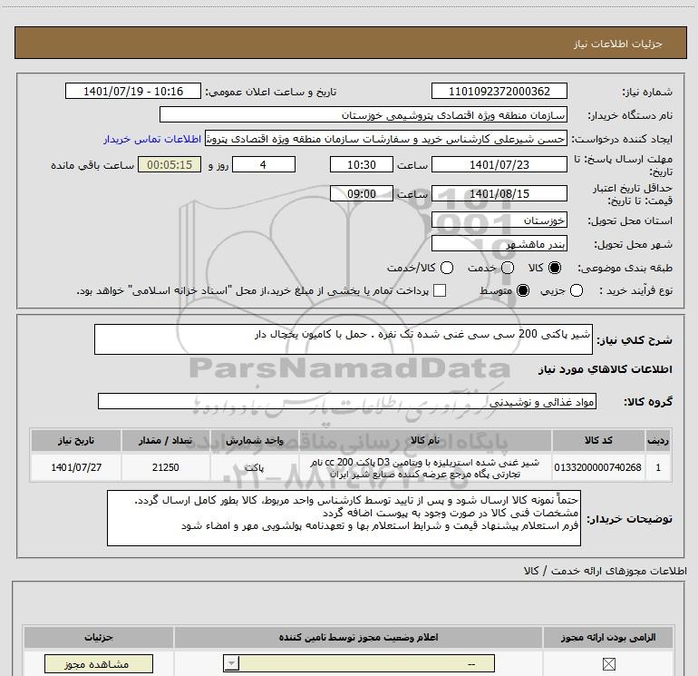Click the delivery city field بندر ماهشهر
The image size is (698, 676).
pos(499,244)
